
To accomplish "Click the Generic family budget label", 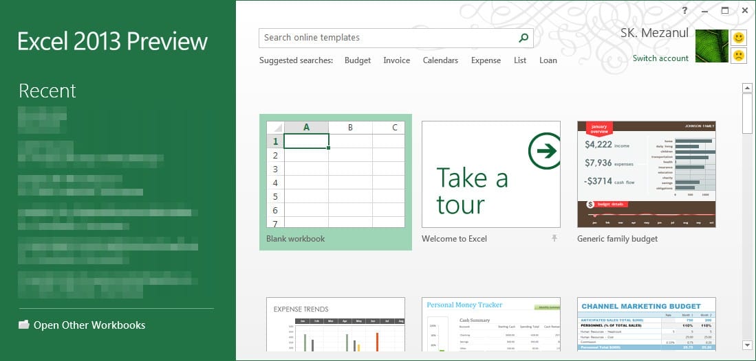I will coord(617,239).
